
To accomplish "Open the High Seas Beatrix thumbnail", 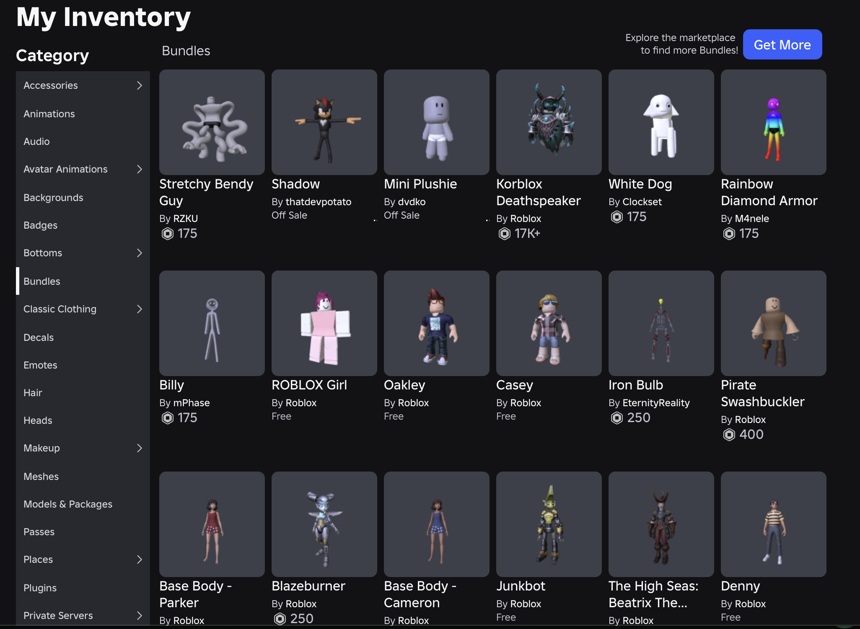I will click(661, 524).
